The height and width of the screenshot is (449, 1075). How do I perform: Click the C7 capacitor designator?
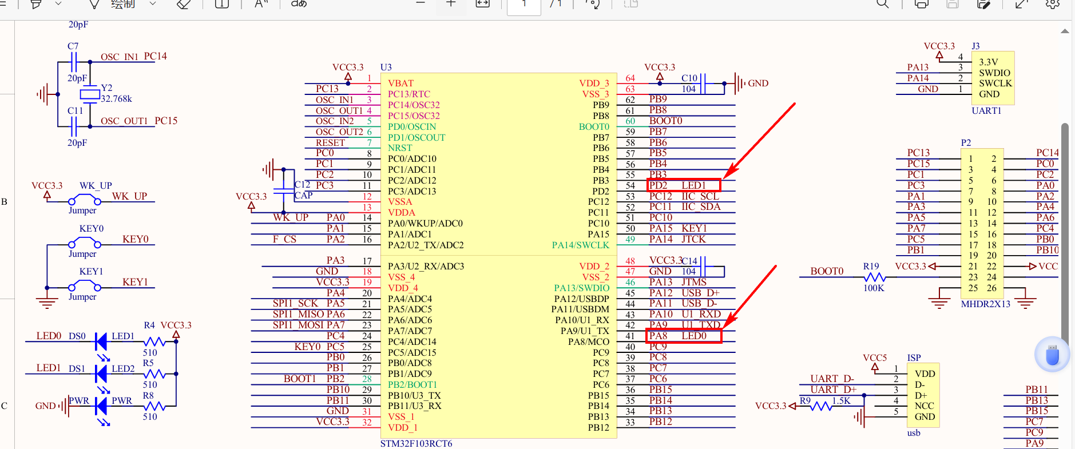73,46
